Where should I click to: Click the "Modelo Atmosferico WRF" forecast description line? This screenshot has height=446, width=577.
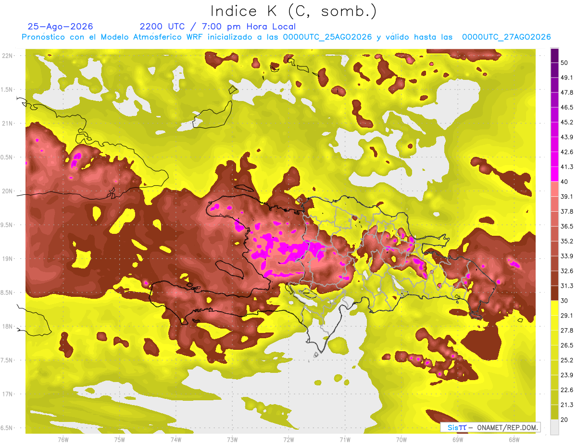[x=286, y=37]
